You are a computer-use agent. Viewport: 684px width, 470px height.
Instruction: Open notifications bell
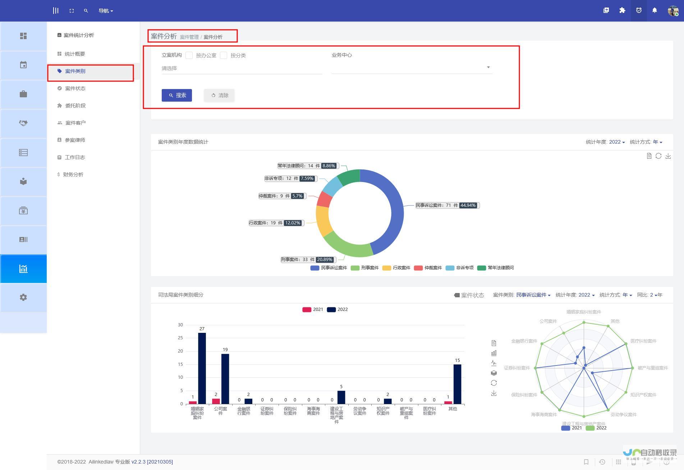click(655, 10)
